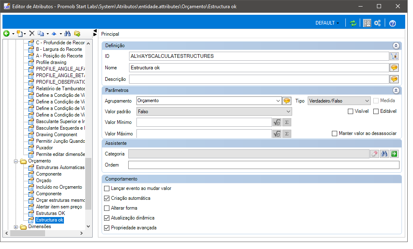The height and width of the screenshot is (249, 413).
Task: Click the formula icon next to Valor Mínimo
Action: coord(277,122)
